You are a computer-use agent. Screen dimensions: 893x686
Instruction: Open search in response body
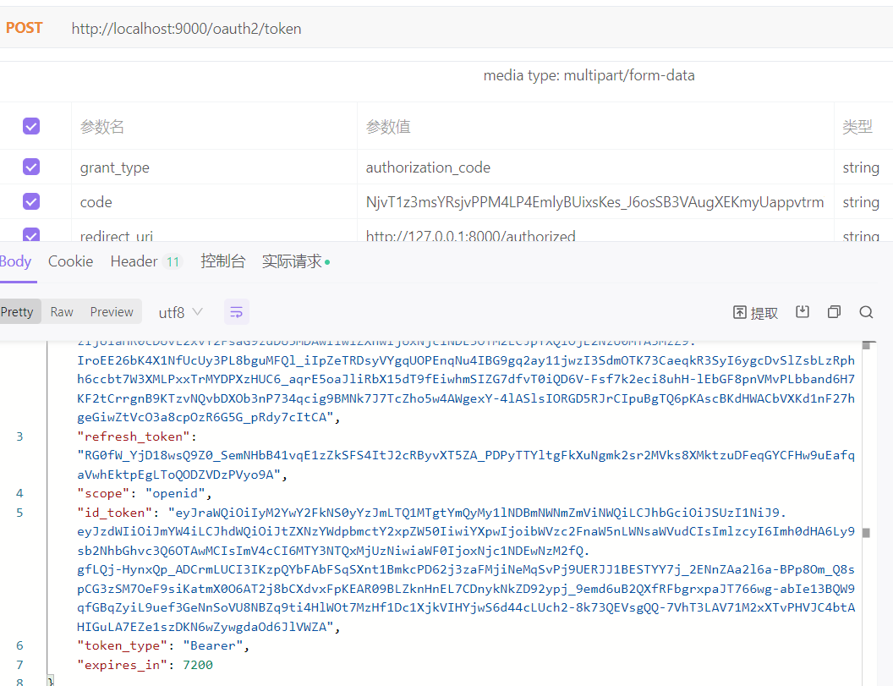pos(866,312)
